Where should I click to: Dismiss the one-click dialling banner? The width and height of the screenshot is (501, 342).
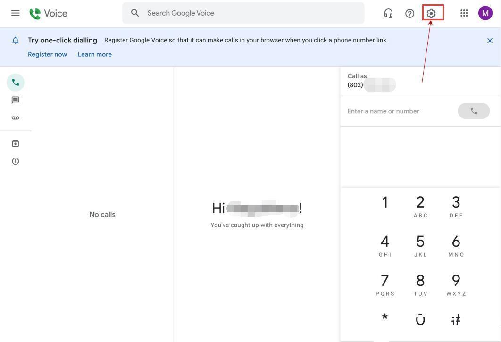[489, 40]
